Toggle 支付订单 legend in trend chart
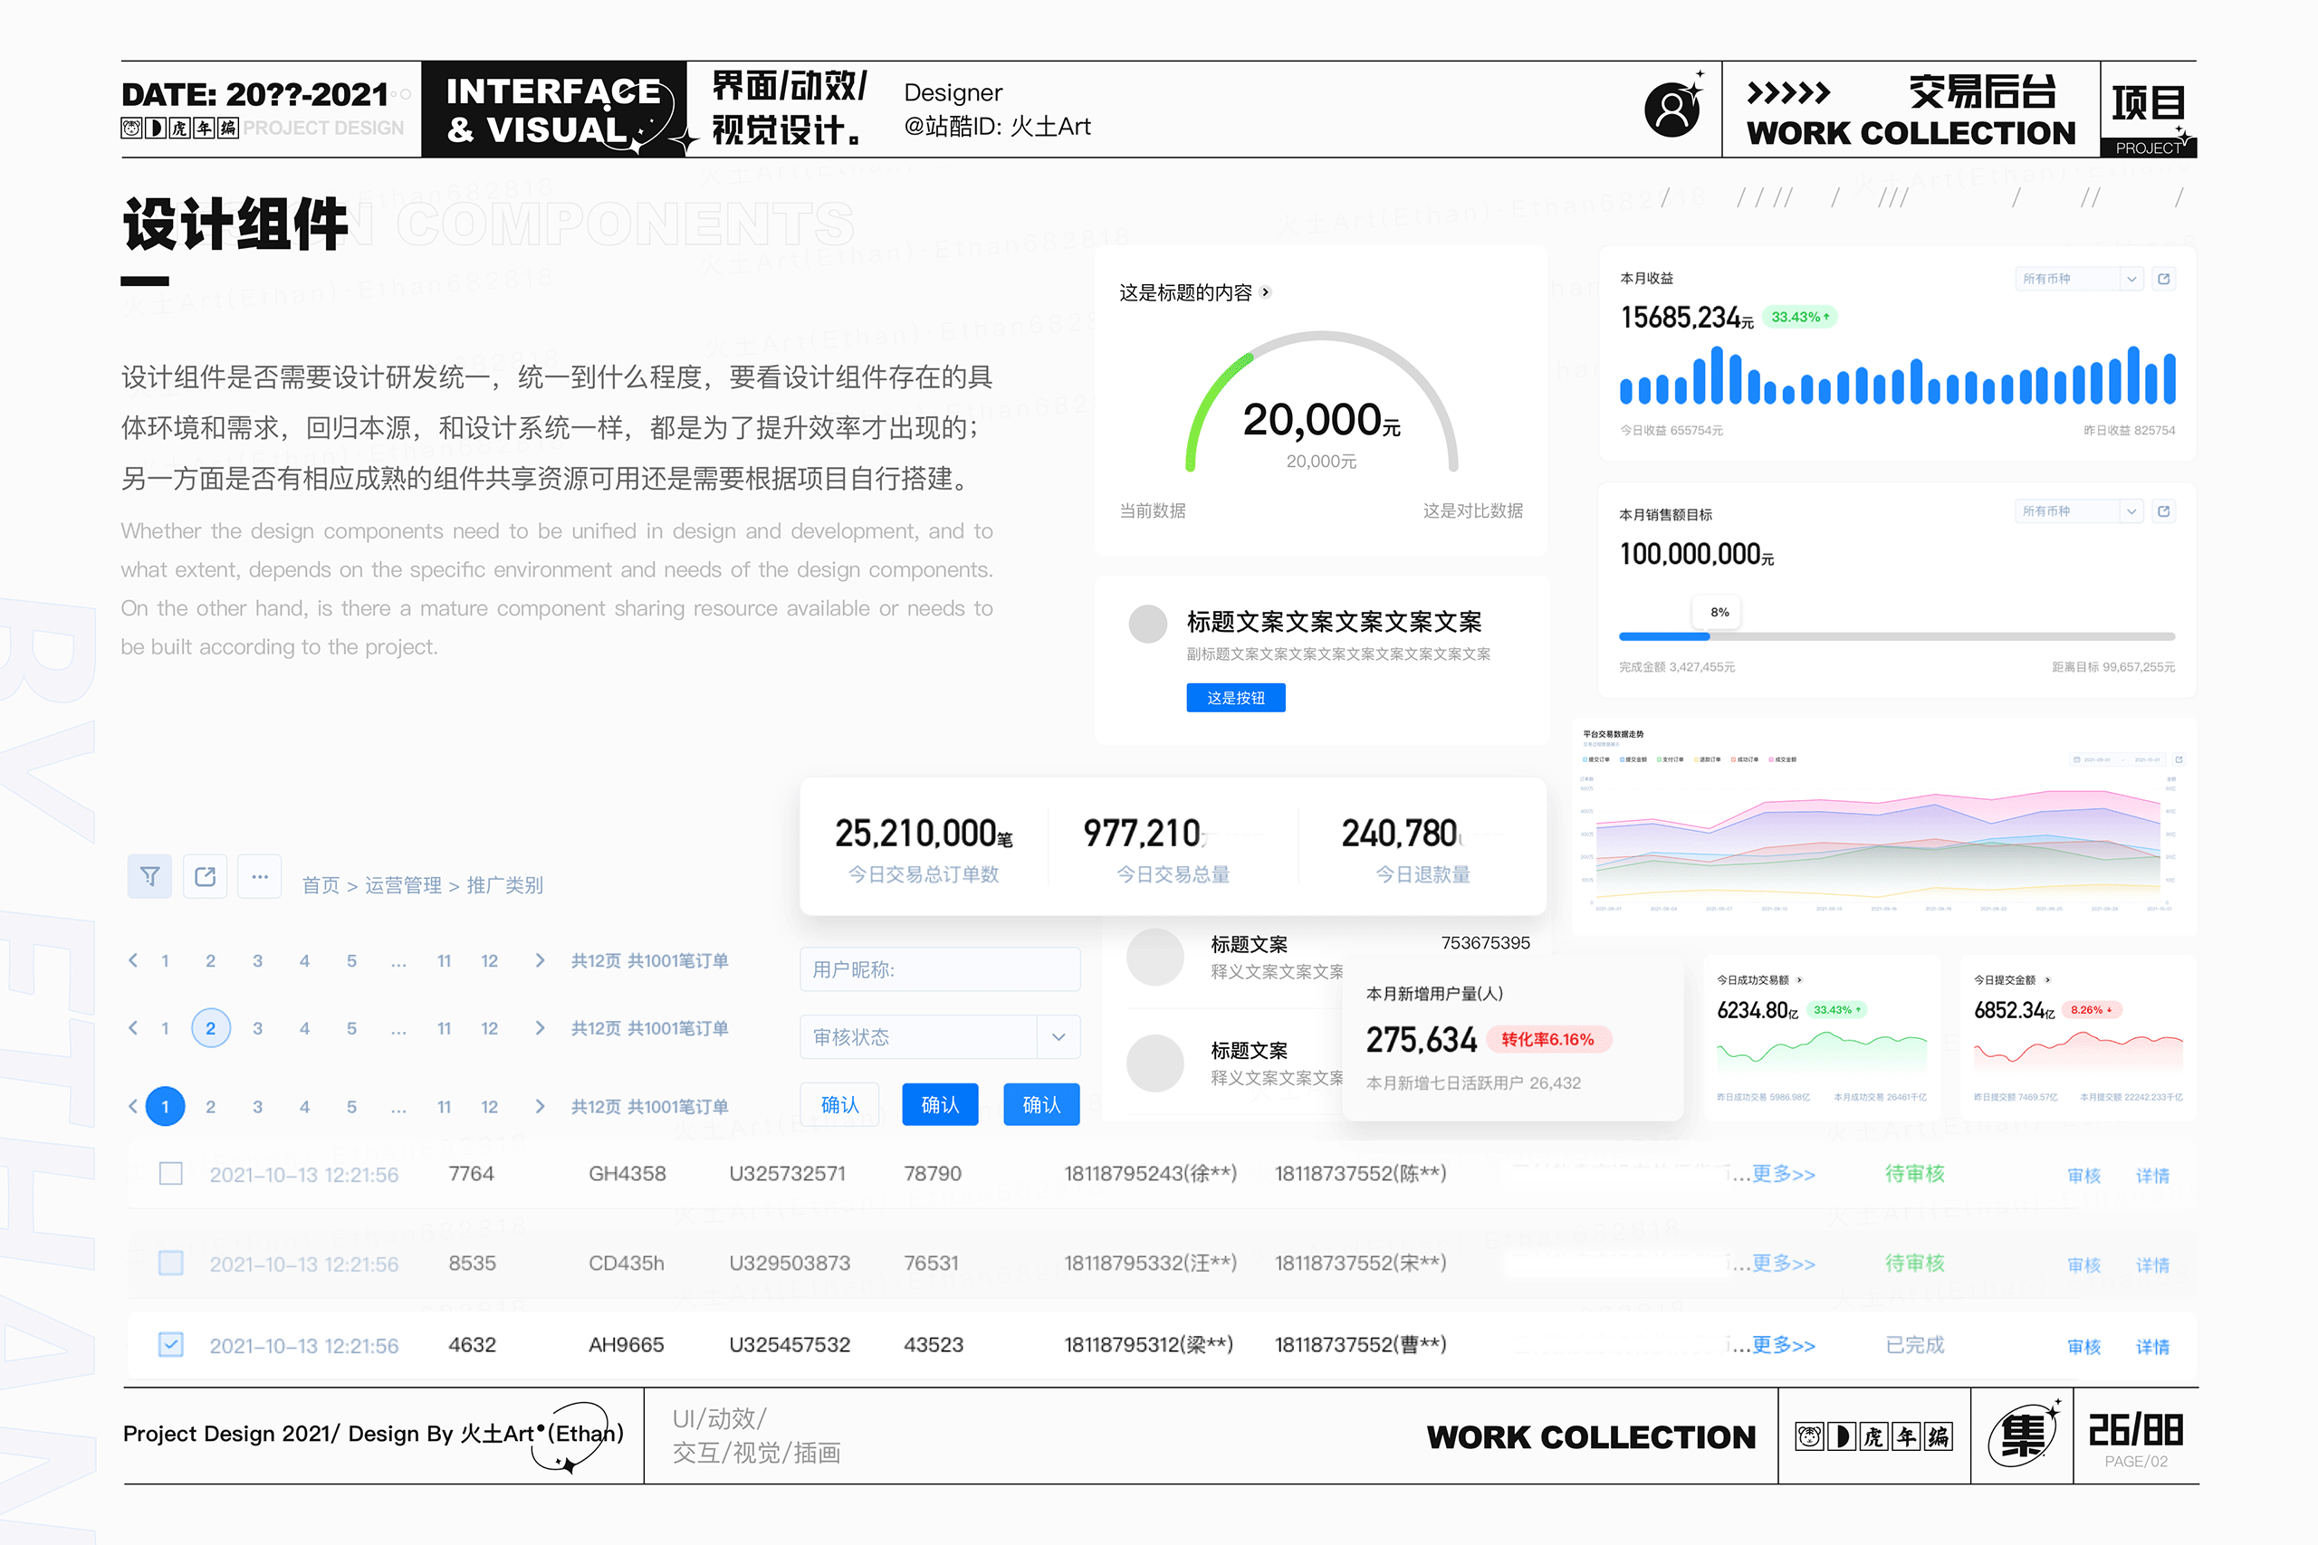Image resolution: width=2318 pixels, height=1545 pixels. [1670, 759]
